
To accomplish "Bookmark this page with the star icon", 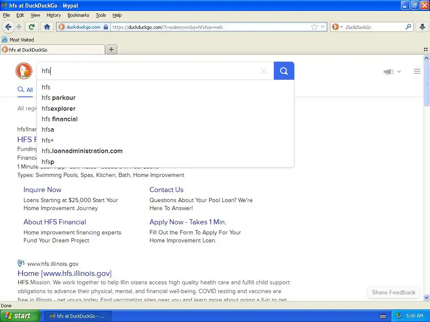I will click(x=314, y=27).
